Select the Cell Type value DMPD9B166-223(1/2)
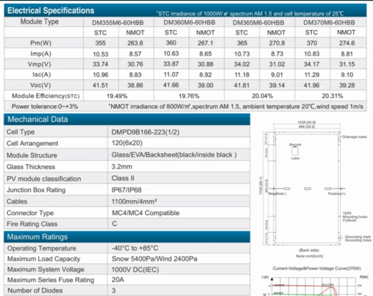The image size is (373, 296). coord(145,132)
